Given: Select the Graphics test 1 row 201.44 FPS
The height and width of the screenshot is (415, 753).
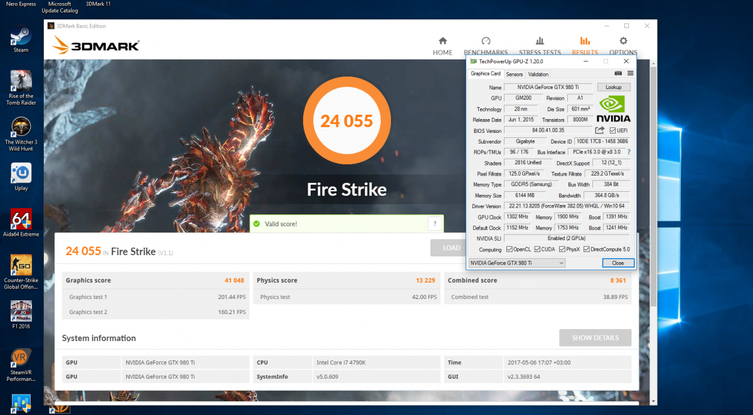Looking at the screenshot, I should pos(156,297).
